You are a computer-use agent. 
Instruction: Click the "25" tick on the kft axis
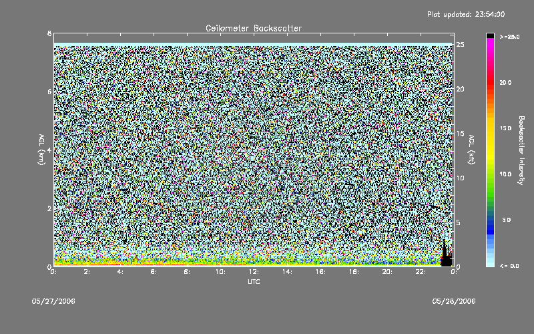pyautogui.click(x=460, y=45)
